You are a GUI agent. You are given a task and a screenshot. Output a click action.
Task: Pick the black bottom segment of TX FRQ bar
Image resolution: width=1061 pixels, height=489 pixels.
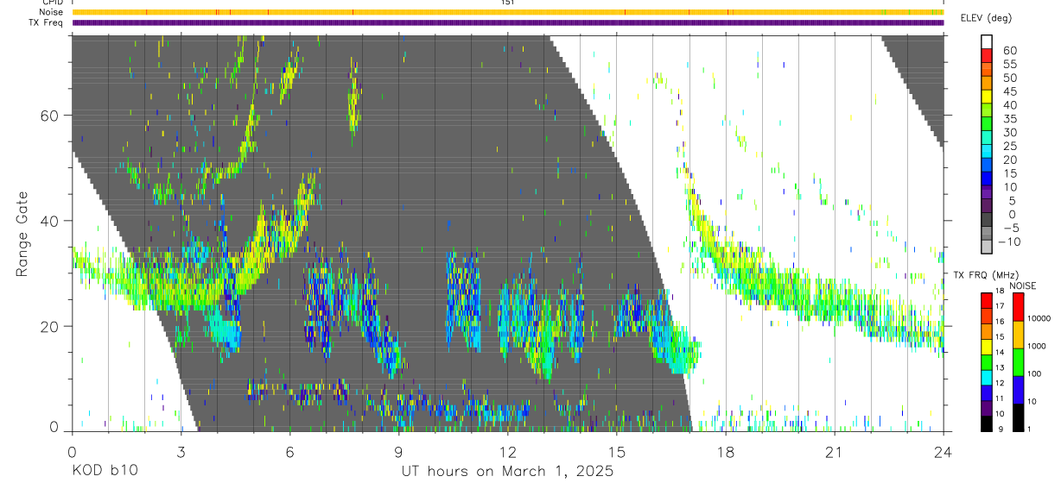pos(987,422)
